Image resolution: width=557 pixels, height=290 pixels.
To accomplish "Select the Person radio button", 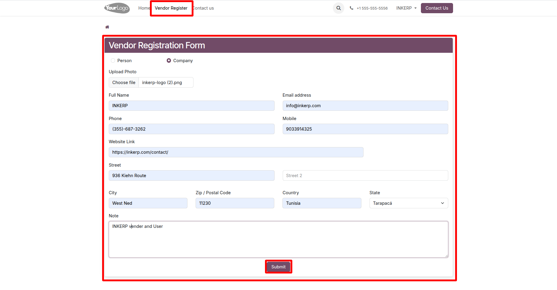I will tap(113, 61).
